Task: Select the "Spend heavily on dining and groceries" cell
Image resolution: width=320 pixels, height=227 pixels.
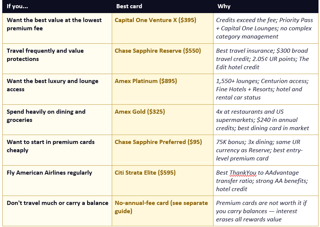Action: click(x=57, y=120)
